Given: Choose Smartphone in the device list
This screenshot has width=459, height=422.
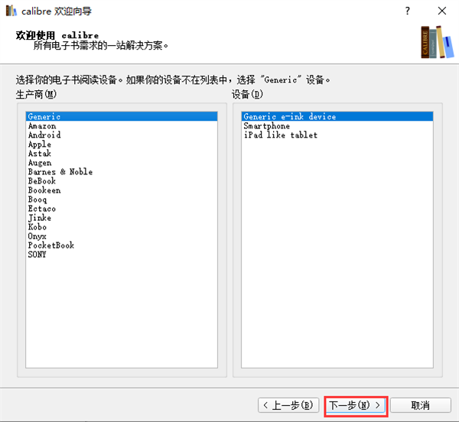Looking at the screenshot, I should pyautogui.click(x=267, y=126).
